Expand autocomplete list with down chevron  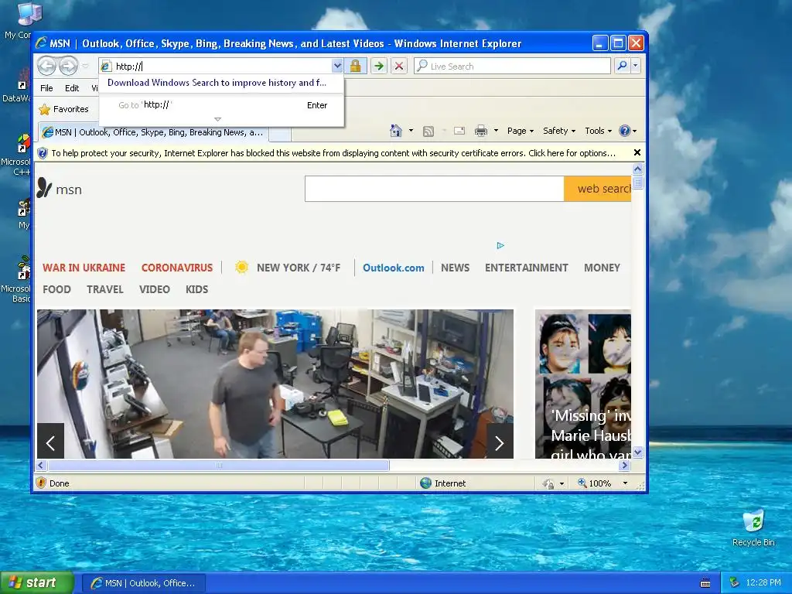[x=217, y=120]
